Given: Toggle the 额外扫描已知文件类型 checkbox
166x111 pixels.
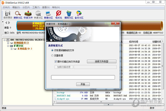Looking at the screenshot, I should tap(56, 61).
